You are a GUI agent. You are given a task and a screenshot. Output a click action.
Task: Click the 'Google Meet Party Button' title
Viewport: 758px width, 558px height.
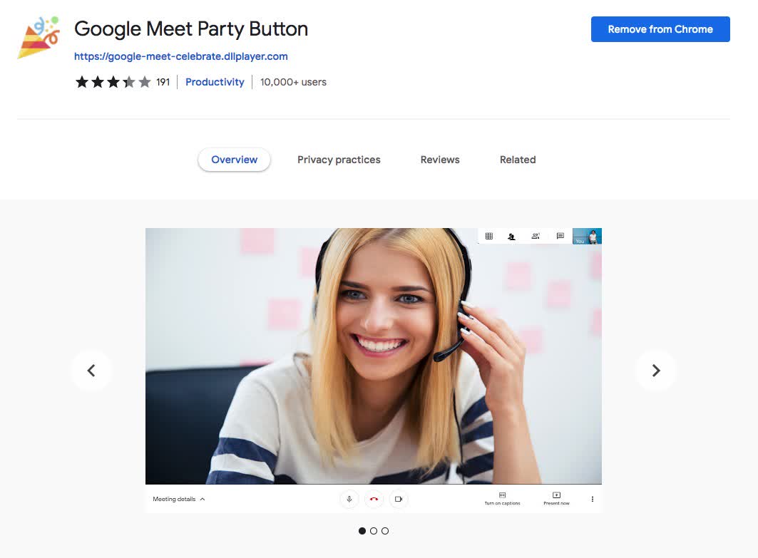pyautogui.click(x=191, y=29)
